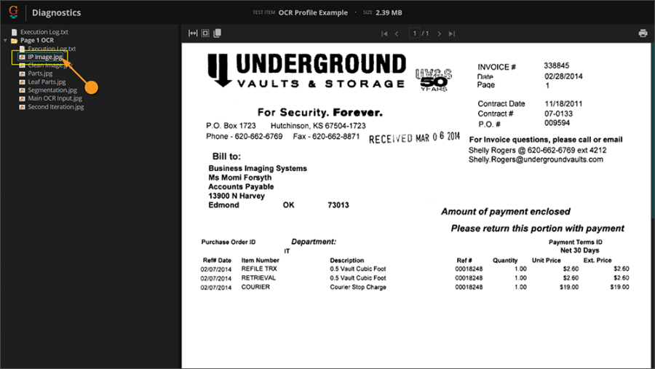Click the fit-to-width icon in viewer toolbar
The height and width of the screenshot is (369, 655).
[193, 33]
